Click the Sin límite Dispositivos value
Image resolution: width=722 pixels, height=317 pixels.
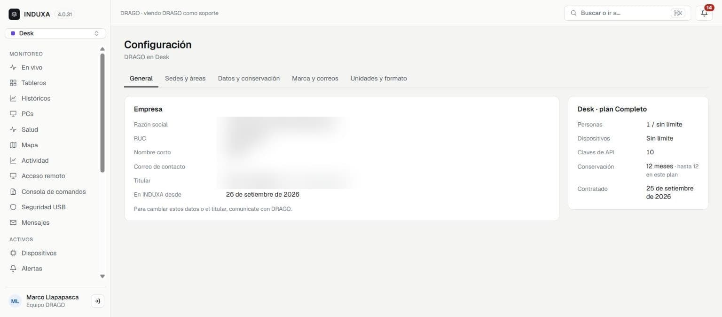coord(659,138)
